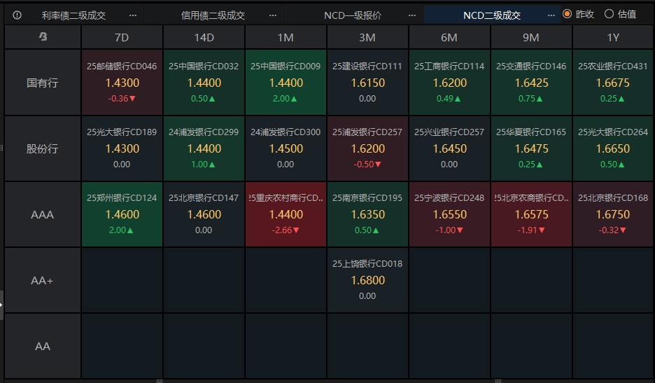This screenshot has height=383, width=655.
Task: Select the 国有行 row header
Action: pyautogui.click(x=43, y=83)
